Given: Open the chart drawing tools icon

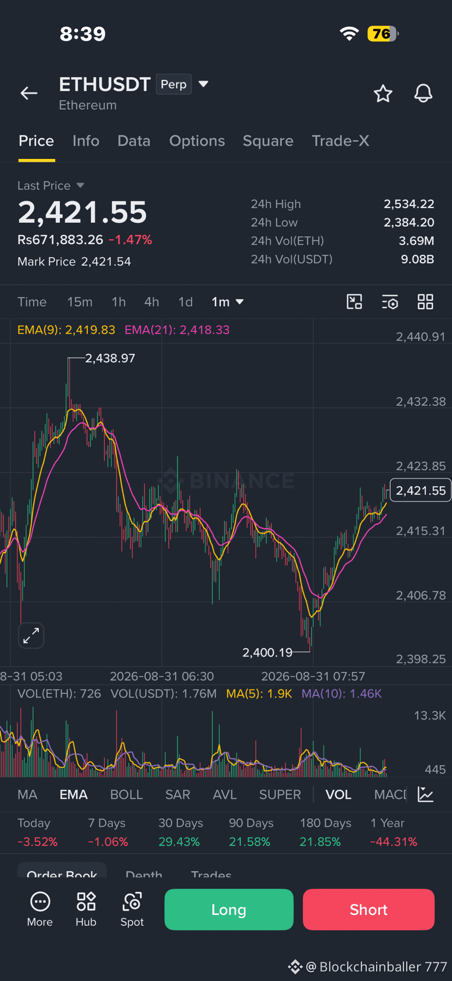Looking at the screenshot, I should pos(355,302).
